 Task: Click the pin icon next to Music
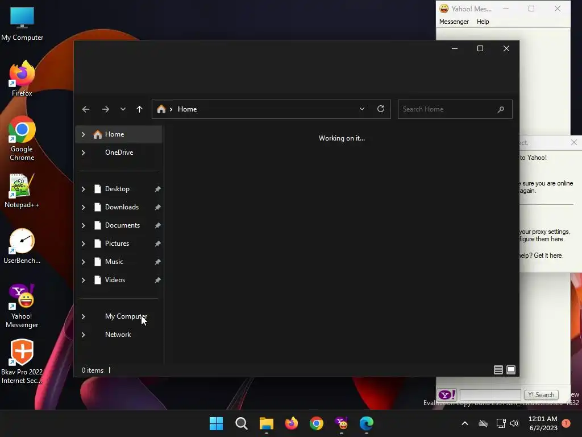pos(158,262)
